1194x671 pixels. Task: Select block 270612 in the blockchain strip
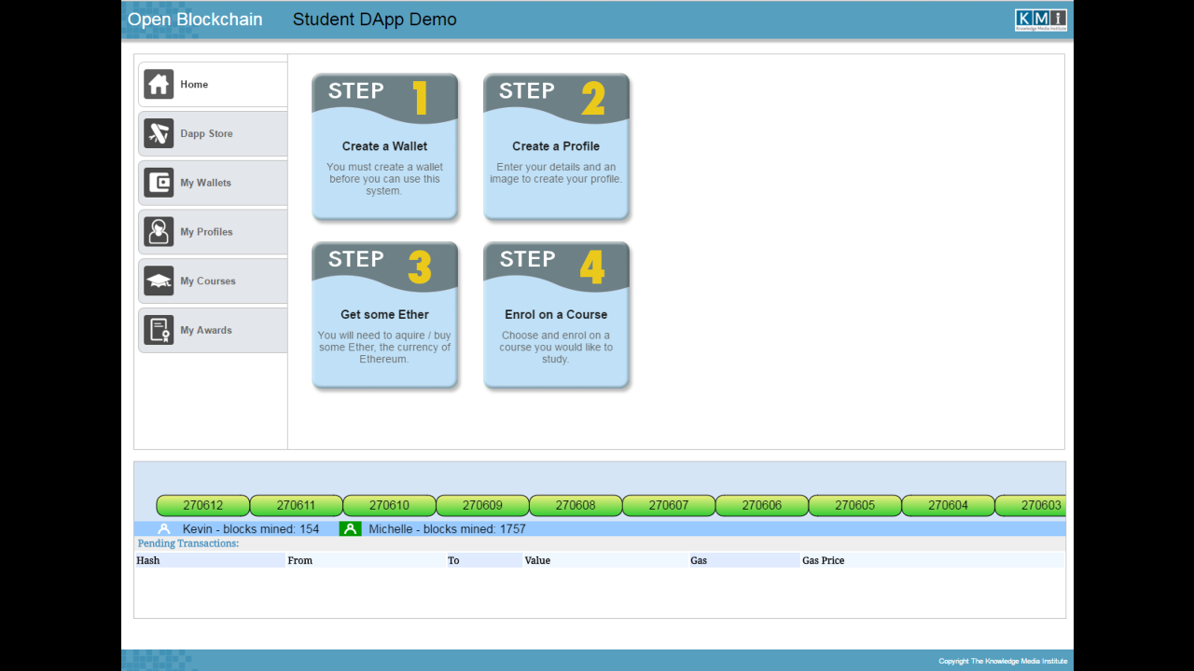pyautogui.click(x=201, y=505)
